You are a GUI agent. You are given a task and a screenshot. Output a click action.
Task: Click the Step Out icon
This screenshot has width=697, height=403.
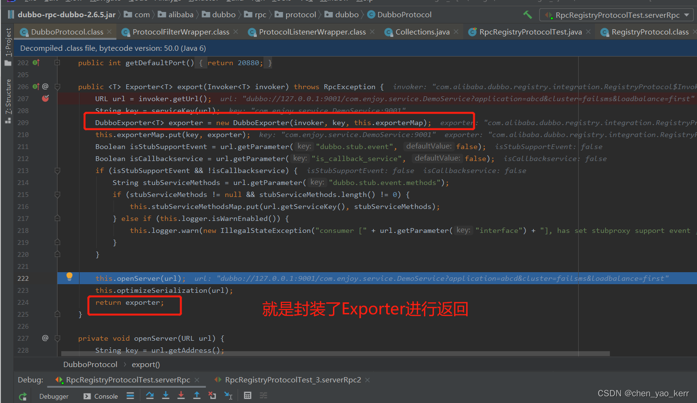pyautogui.click(x=197, y=395)
